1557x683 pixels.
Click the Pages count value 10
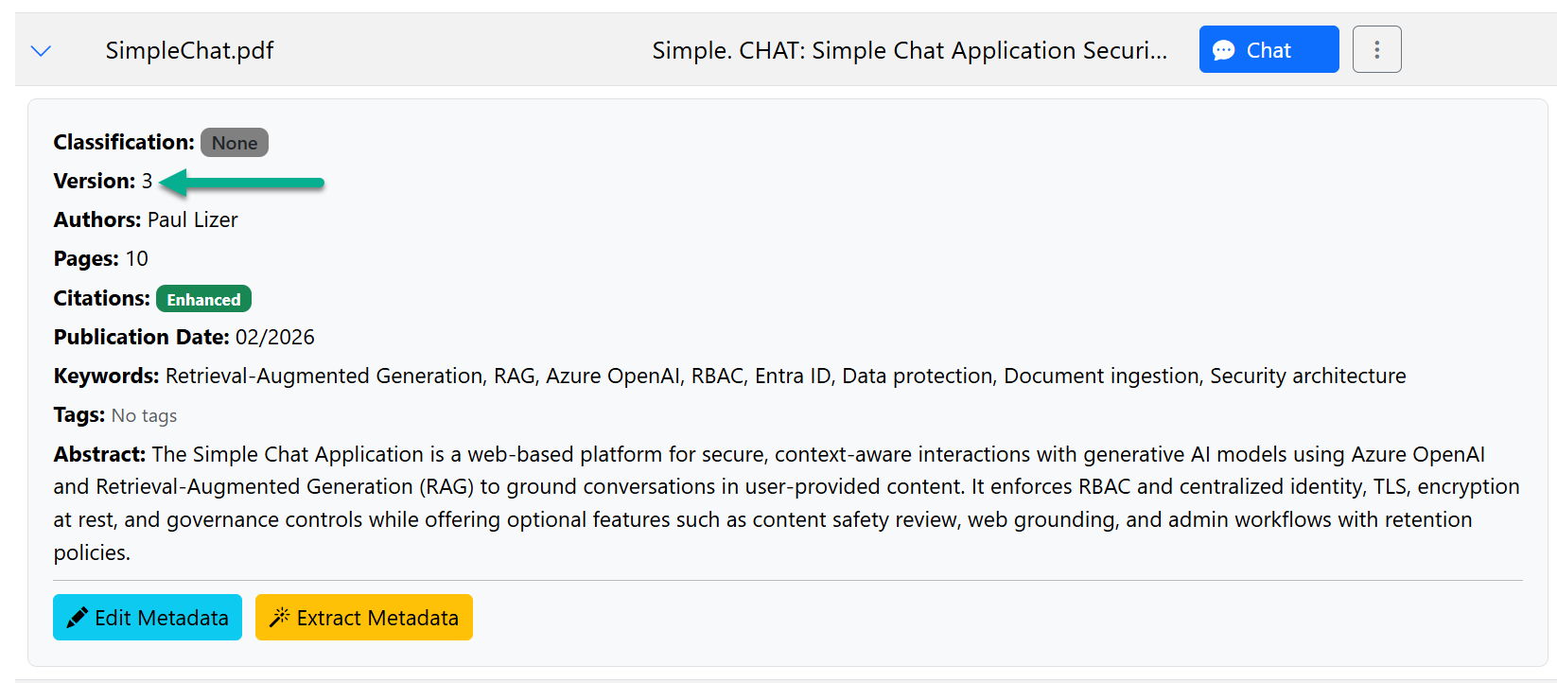click(x=137, y=259)
